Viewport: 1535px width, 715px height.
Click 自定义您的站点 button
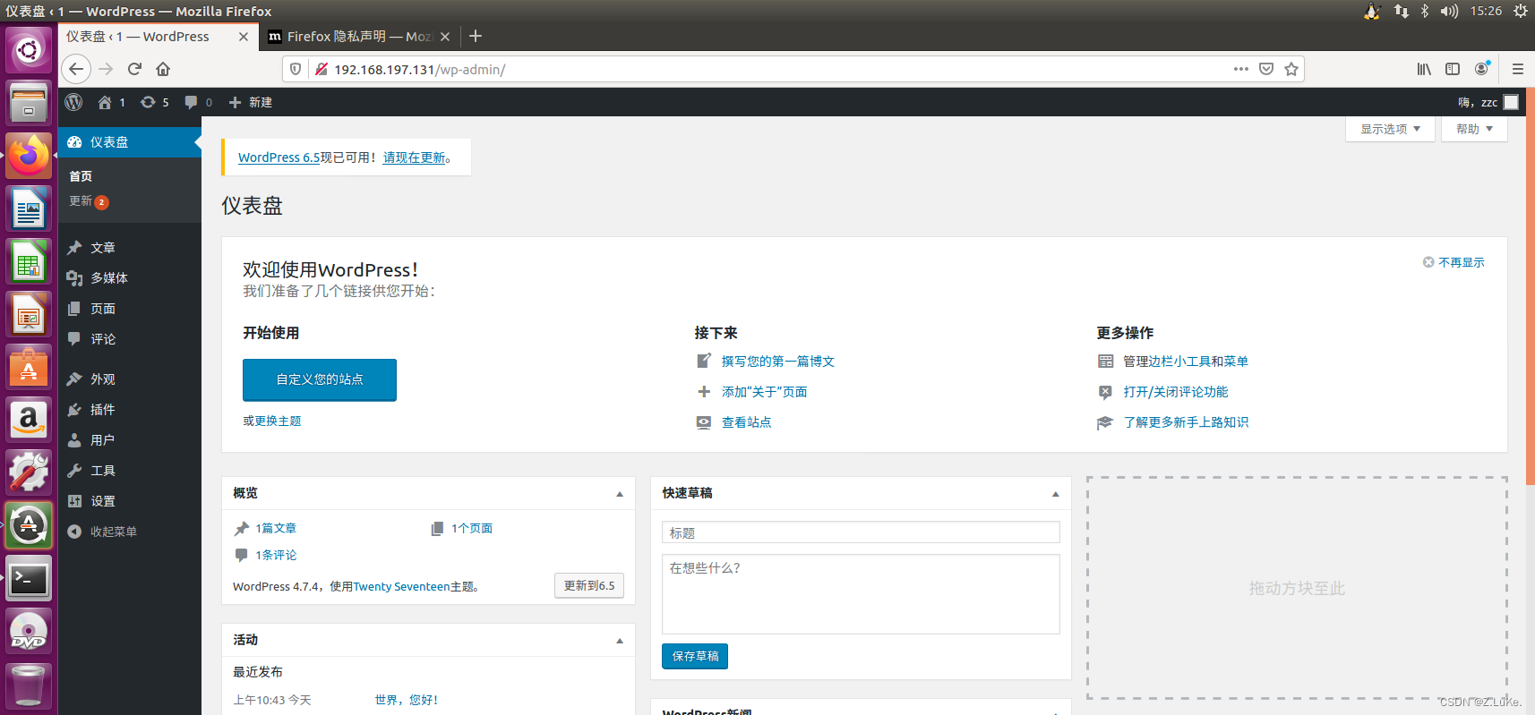click(320, 379)
